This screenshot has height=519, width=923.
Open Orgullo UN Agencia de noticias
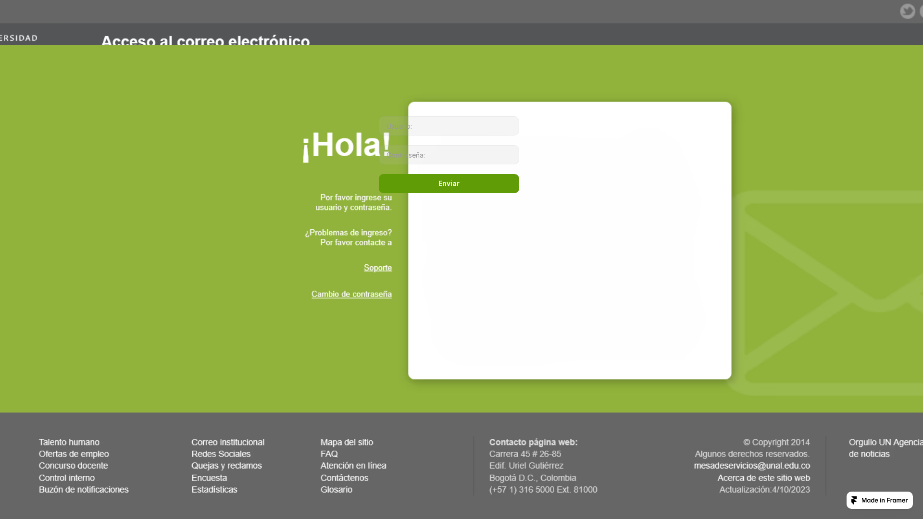coord(886,448)
